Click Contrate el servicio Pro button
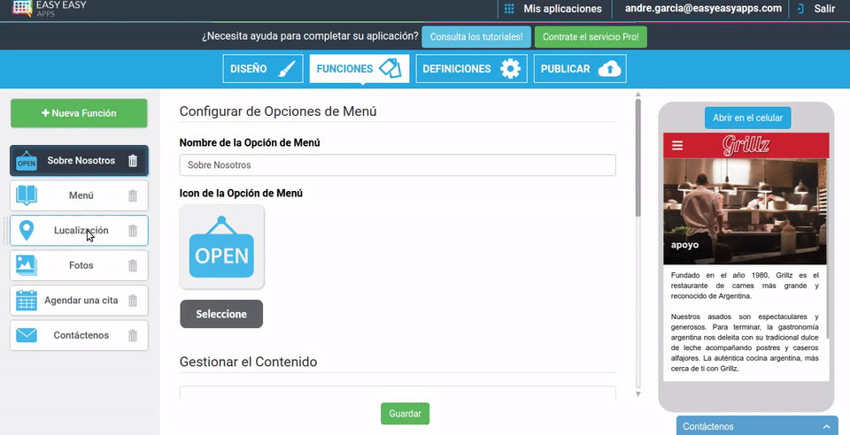Screen dimensions: 850x435 (591, 37)
